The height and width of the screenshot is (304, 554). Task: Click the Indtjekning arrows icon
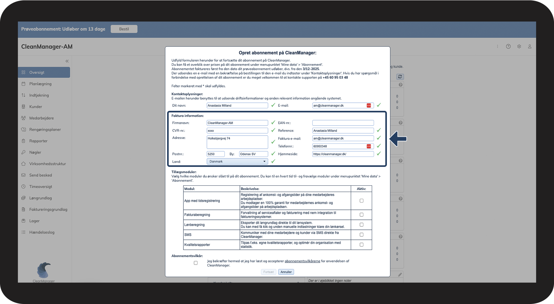23,95
